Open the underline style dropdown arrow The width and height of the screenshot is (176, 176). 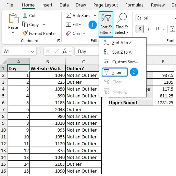pos(164,29)
